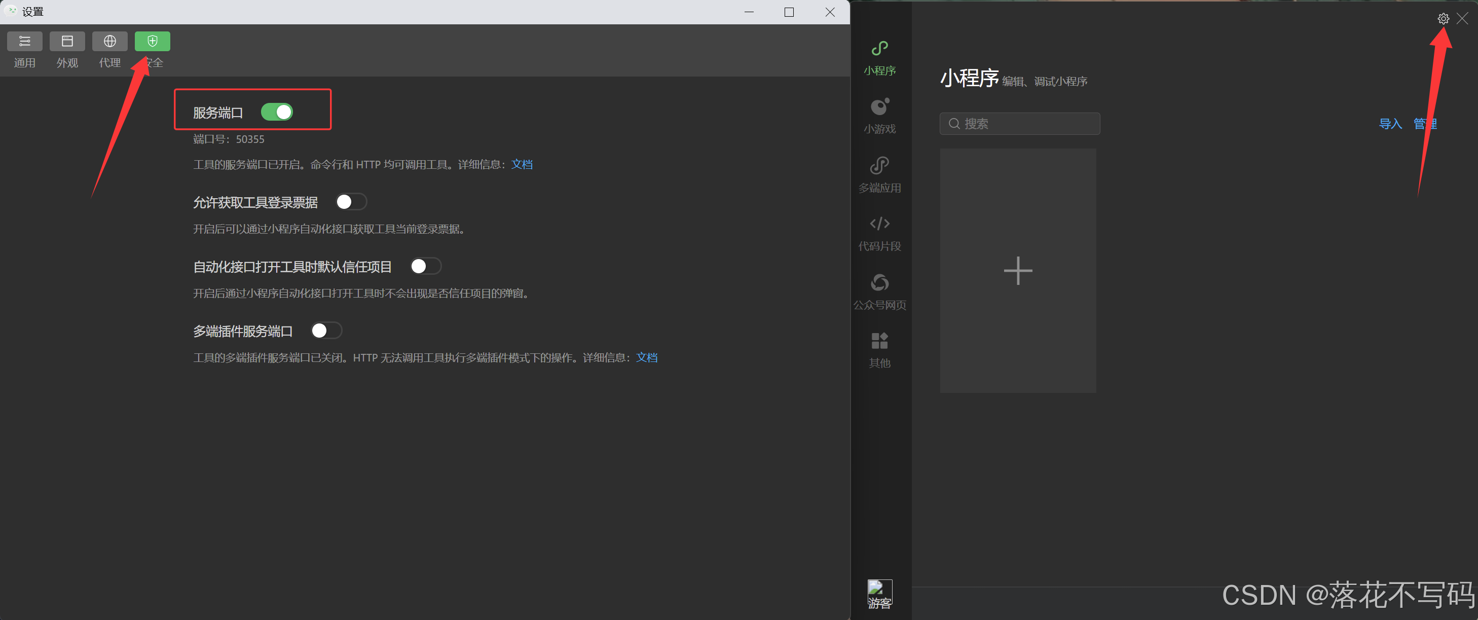Open the 代理 proxy settings tab
Viewport: 1478px width, 620px height.
(x=109, y=42)
